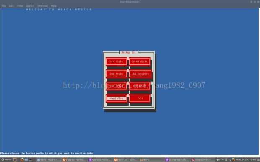Switch to the Inbox (20) taskbar window
The image size is (260, 162).
click(x=125, y=160)
